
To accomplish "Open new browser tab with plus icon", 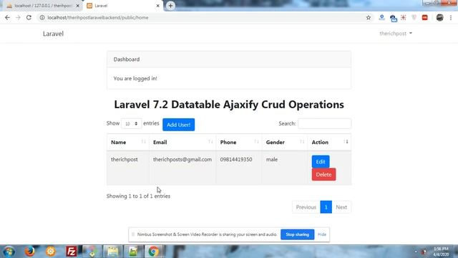I will tap(170, 6).
